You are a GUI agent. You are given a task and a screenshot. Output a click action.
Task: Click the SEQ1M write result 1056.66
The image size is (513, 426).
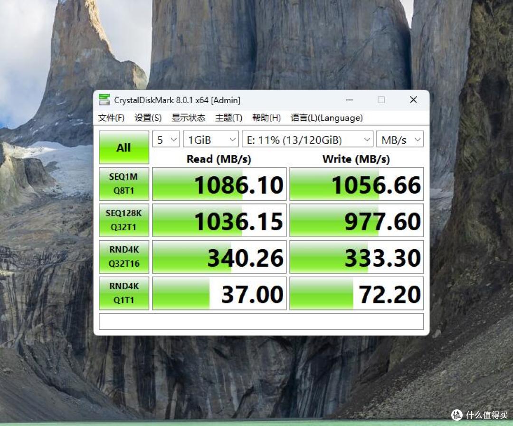tap(357, 184)
